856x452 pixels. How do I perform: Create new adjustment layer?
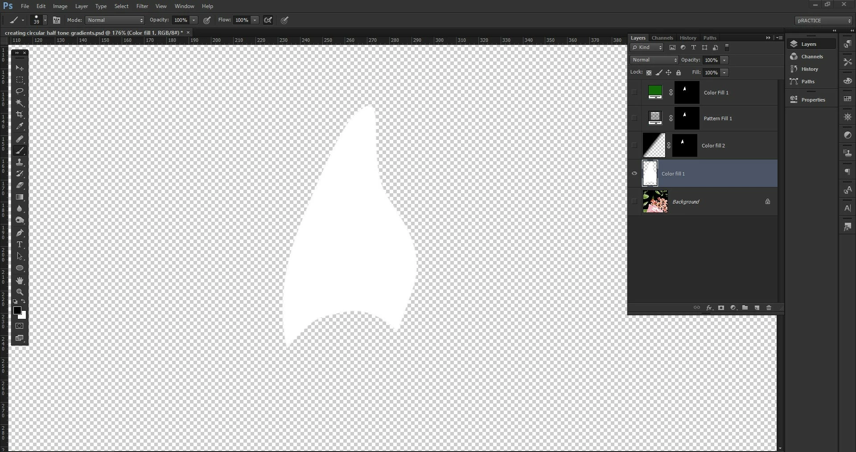(x=733, y=308)
